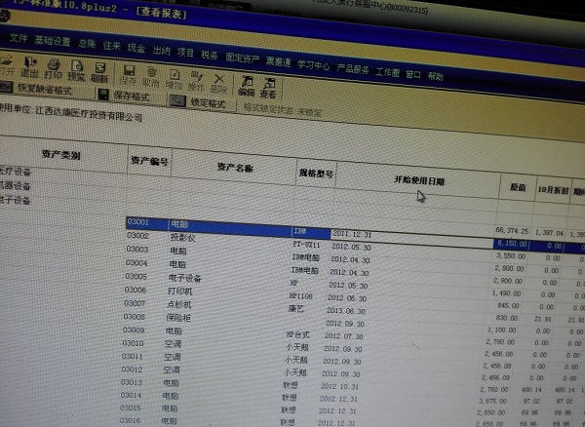
Task: Click the 打印 (Print) printer icon
Action: (54, 69)
